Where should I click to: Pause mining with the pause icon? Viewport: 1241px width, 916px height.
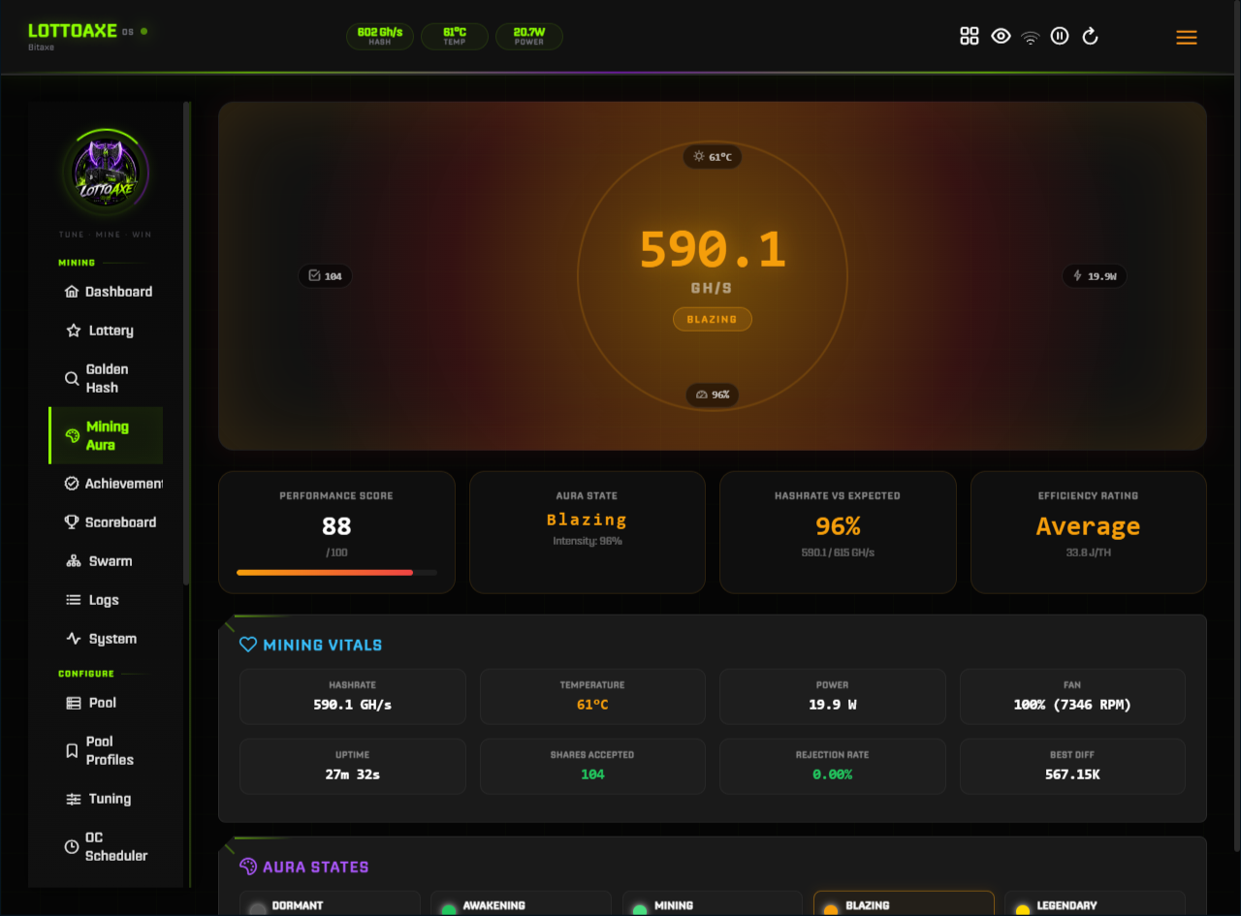pyautogui.click(x=1060, y=37)
